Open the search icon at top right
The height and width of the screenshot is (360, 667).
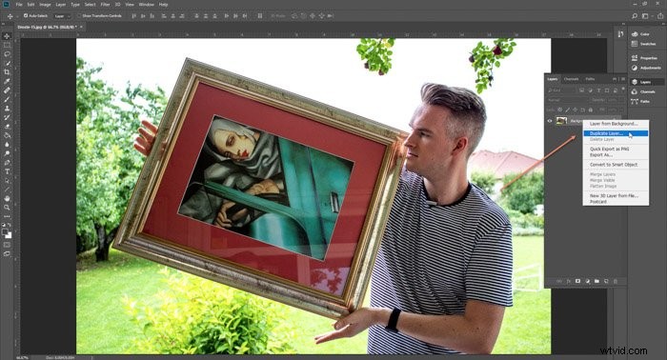tap(635, 16)
